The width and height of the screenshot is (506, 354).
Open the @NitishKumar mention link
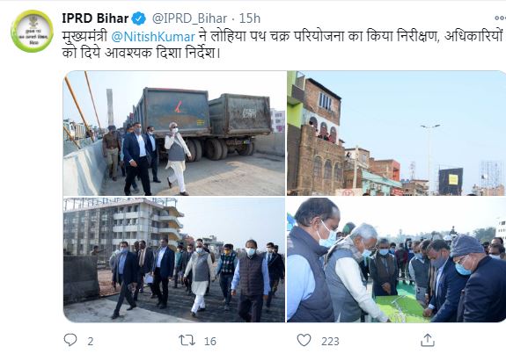click(x=153, y=36)
